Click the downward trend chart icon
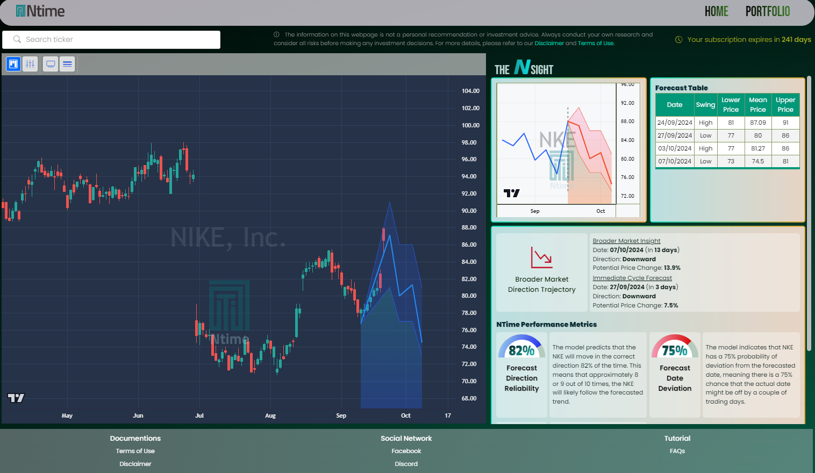 (x=541, y=257)
